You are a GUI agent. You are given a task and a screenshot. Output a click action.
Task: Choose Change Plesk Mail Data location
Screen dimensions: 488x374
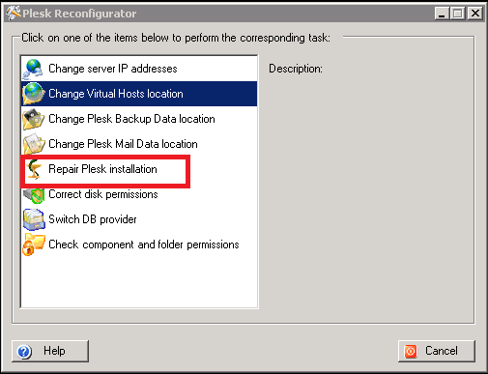coord(139,144)
